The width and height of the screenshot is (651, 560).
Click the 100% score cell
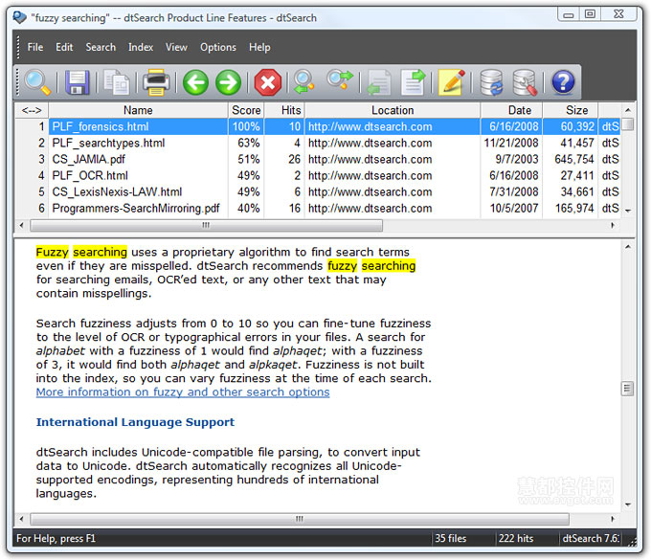(x=246, y=126)
